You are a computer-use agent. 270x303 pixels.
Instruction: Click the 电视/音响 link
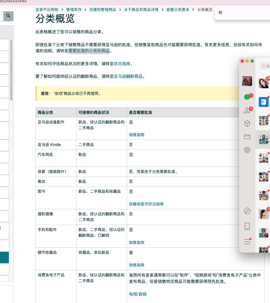coord(138,294)
